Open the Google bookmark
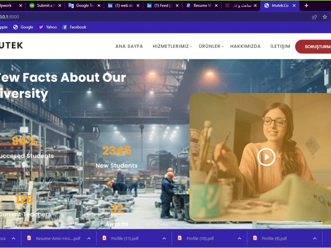 coord(23,27)
